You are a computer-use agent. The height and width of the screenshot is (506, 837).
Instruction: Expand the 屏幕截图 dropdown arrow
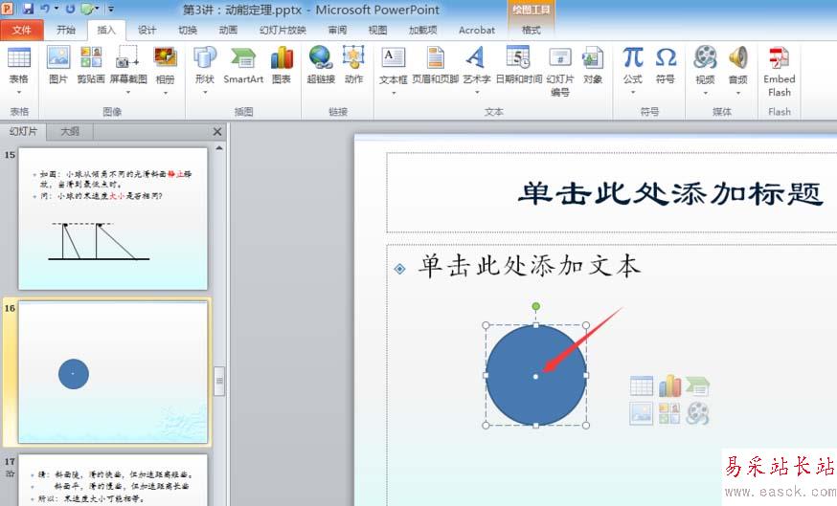pos(127,93)
